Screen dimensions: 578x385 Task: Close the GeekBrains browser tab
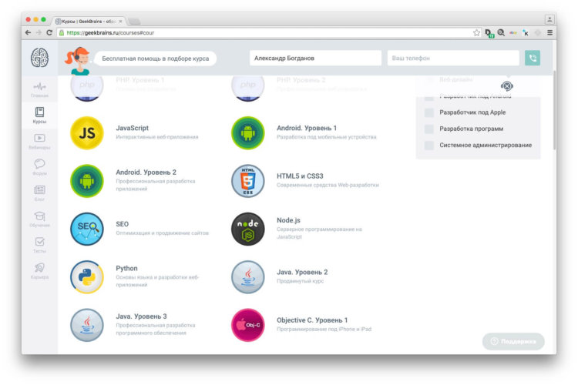(120, 22)
